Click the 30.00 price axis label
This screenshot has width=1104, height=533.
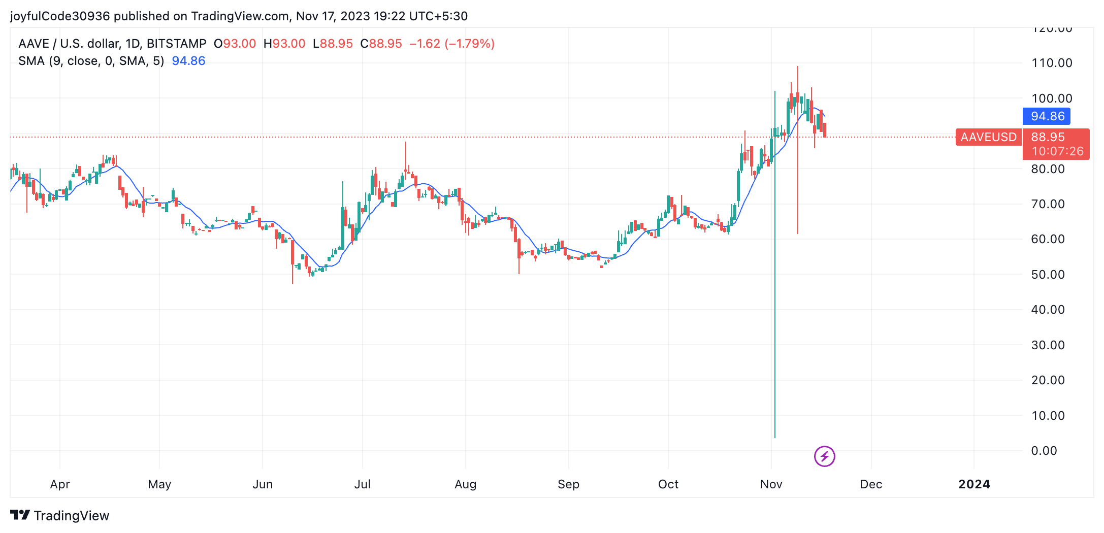point(1048,345)
